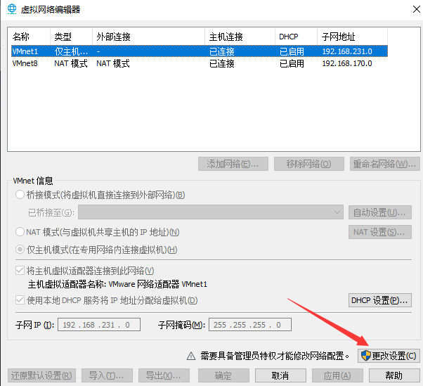The image size is (423, 386).
Task: Open the 已桥接至 dropdown list
Action: point(210,212)
